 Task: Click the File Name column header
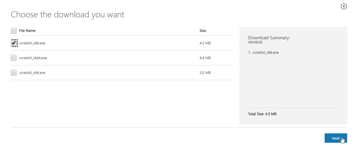pyautogui.click(x=27, y=31)
